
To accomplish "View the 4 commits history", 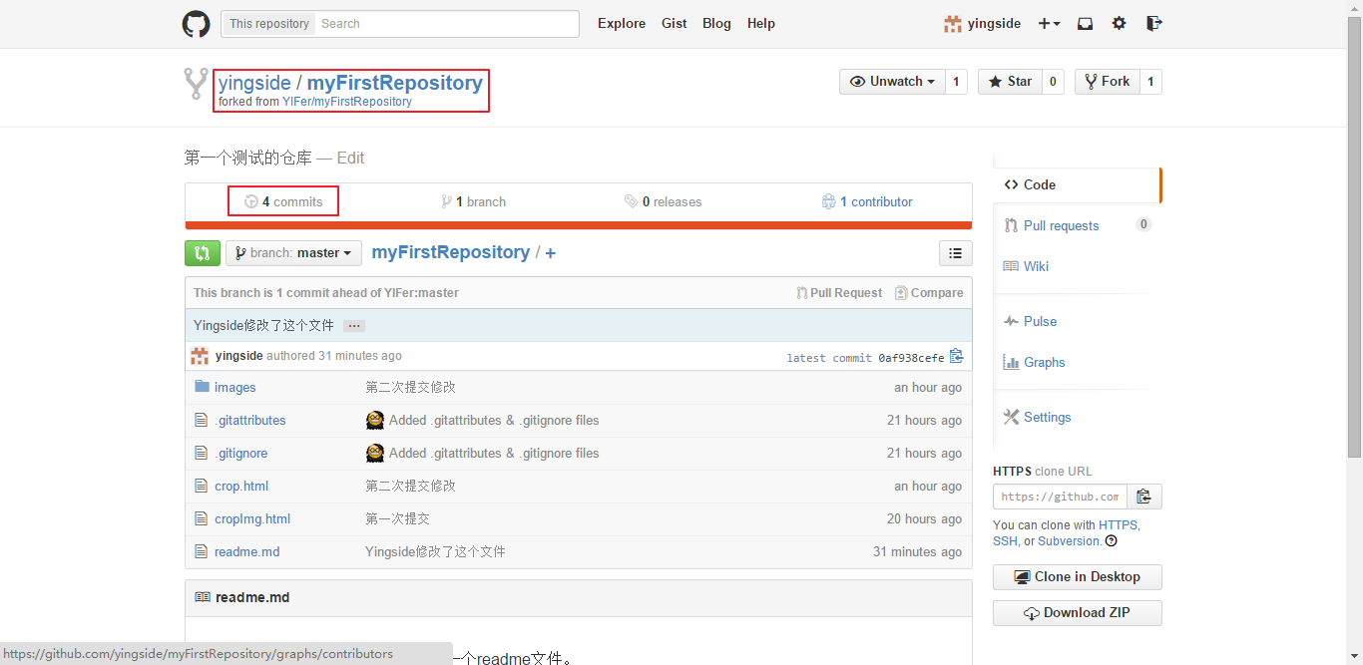I will pyautogui.click(x=283, y=201).
